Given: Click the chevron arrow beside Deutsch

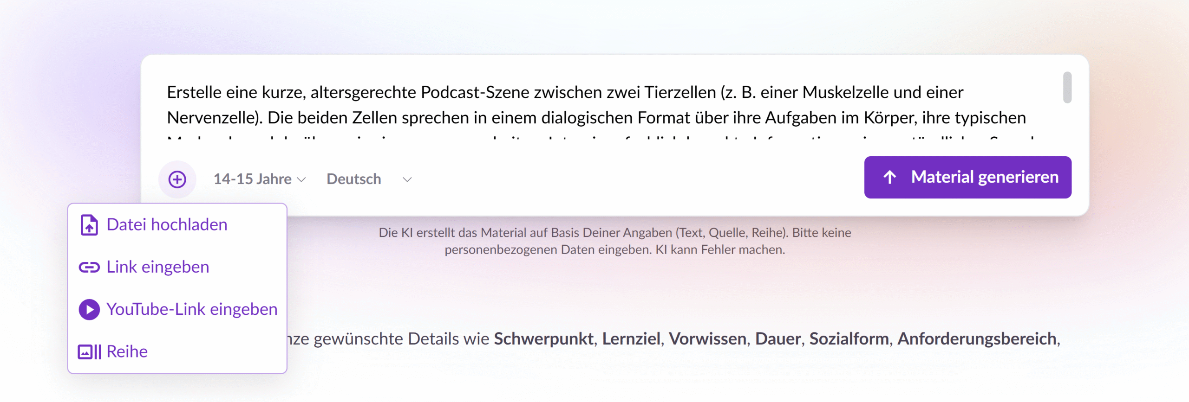Looking at the screenshot, I should click(x=407, y=180).
